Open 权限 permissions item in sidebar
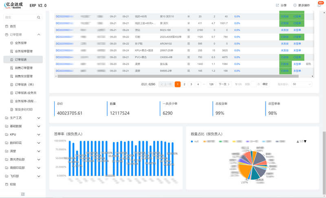The height and width of the screenshot is (198, 326). pyautogui.click(x=13, y=184)
